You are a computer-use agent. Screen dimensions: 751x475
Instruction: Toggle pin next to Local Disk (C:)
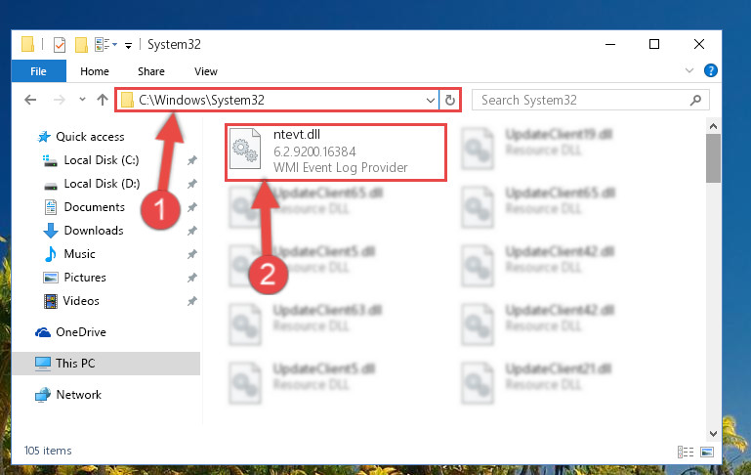point(192,160)
